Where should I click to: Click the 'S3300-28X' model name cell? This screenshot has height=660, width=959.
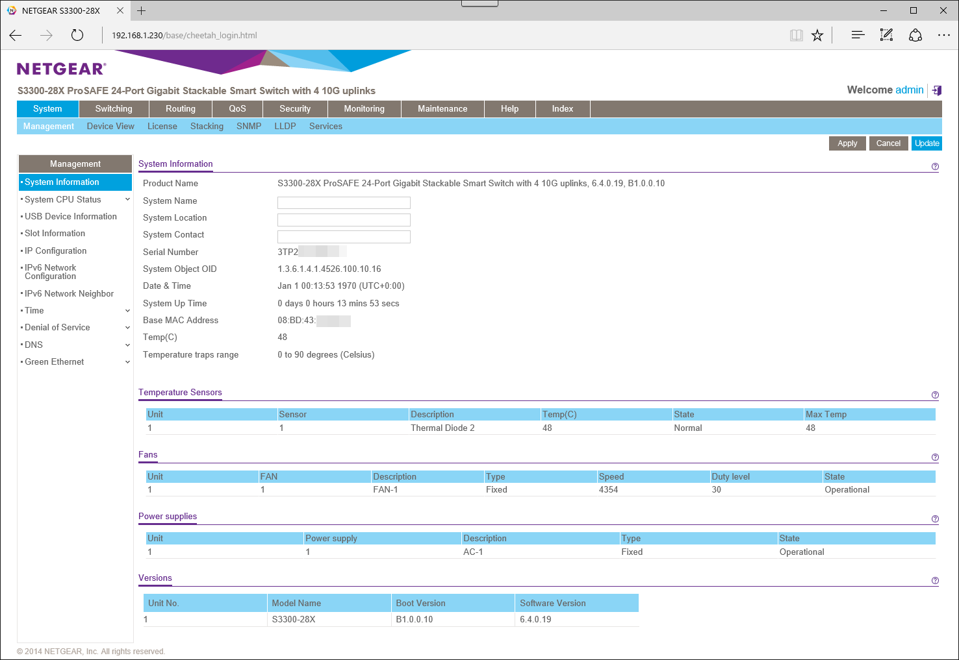pyautogui.click(x=294, y=620)
